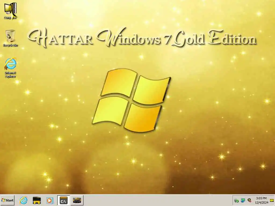Launch Windows Media Player from taskbar

point(50,200)
